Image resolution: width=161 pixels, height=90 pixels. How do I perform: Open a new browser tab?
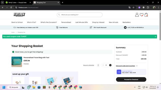62,2
